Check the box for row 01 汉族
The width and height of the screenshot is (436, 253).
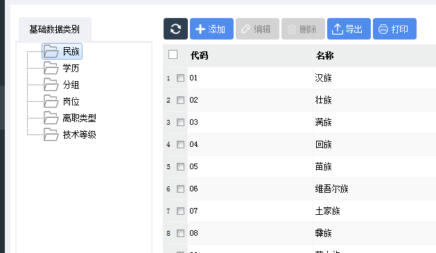coord(180,78)
